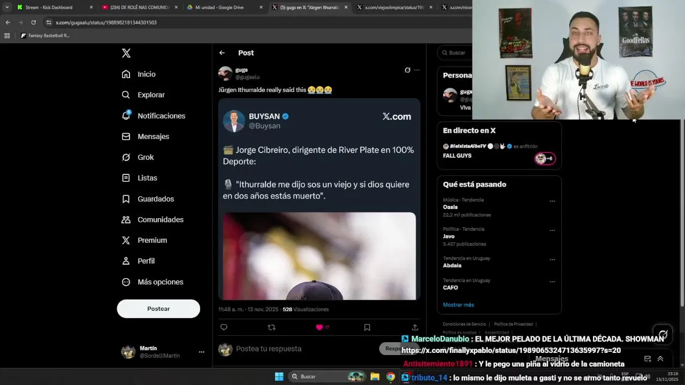Click the apps grid icon in bookmarks bar
The width and height of the screenshot is (685, 385).
pos(7,36)
